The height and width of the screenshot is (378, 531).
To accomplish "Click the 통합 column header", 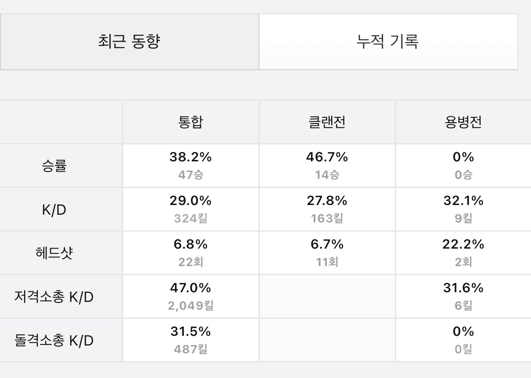I will [191, 122].
